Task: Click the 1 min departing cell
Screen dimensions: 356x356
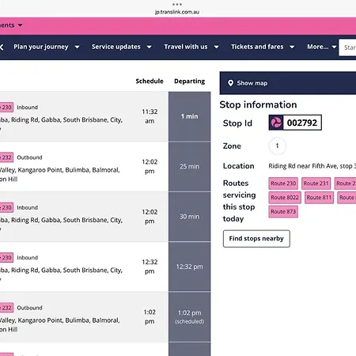Action: (x=189, y=116)
